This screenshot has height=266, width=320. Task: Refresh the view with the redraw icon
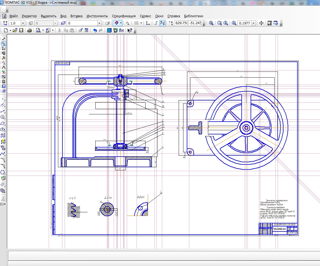pyautogui.click(x=276, y=23)
